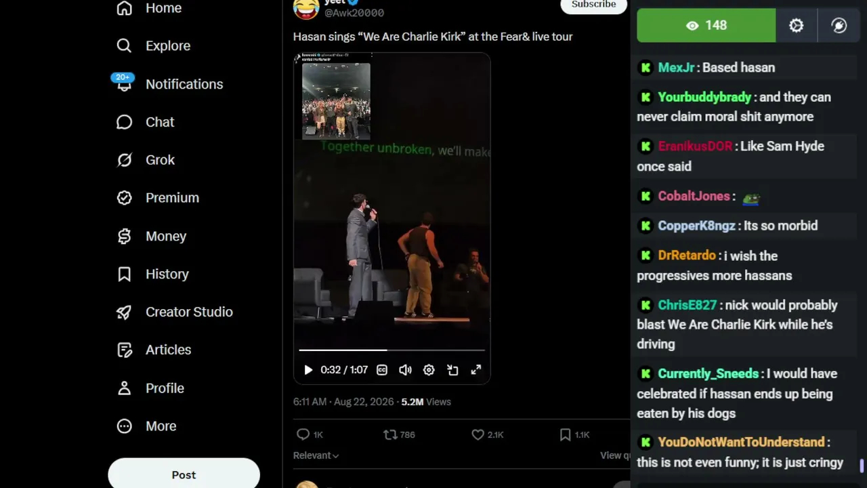
Task: Open the Yourbuddybrady username in chat
Action: [704, 98]
